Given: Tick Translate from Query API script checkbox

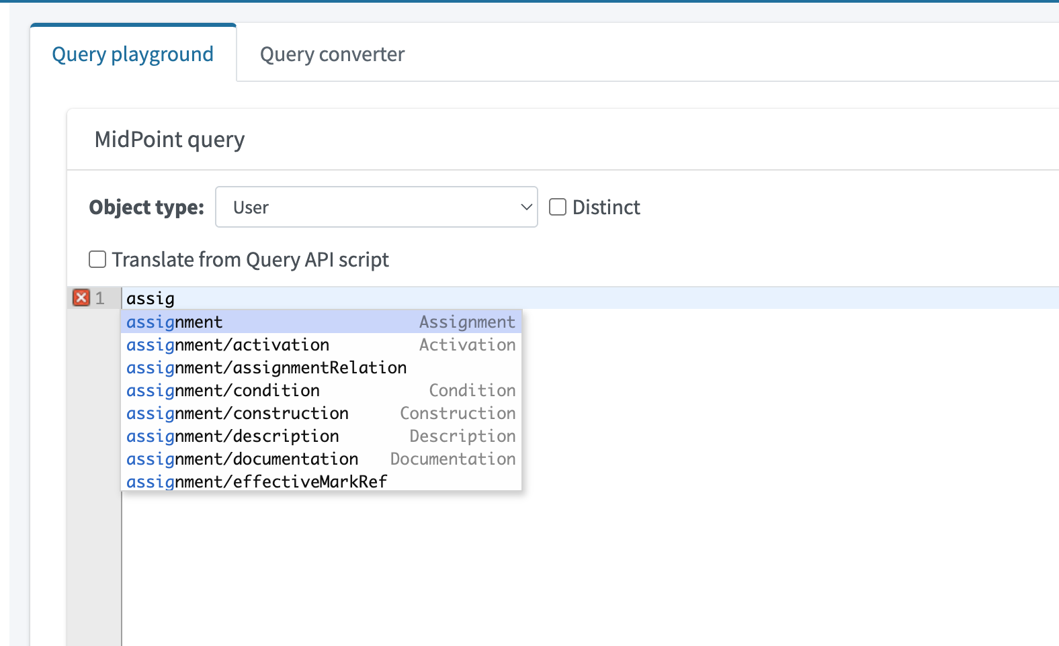Looking at the screenshot, I should coord(97,259).
